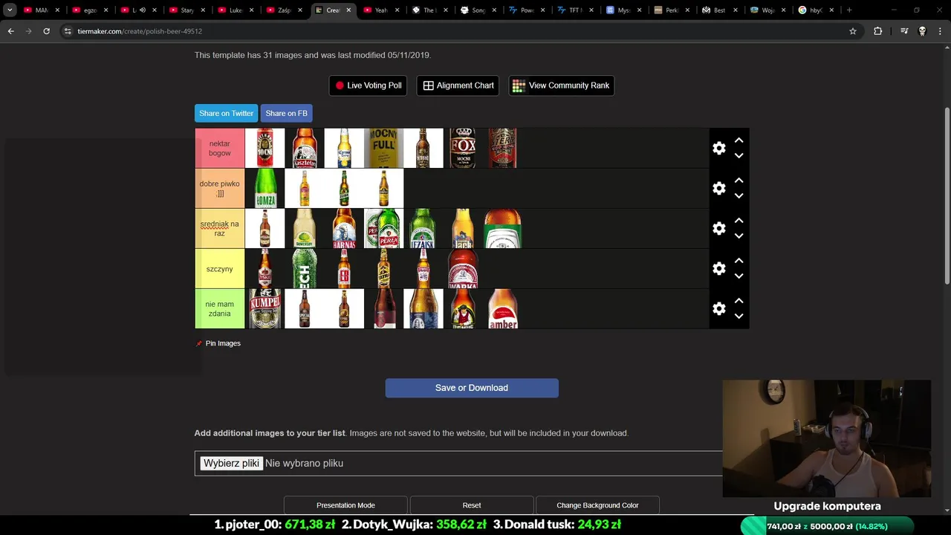Switch to the 'Best' browser tab
951x535 pixels.
[721, 10]
